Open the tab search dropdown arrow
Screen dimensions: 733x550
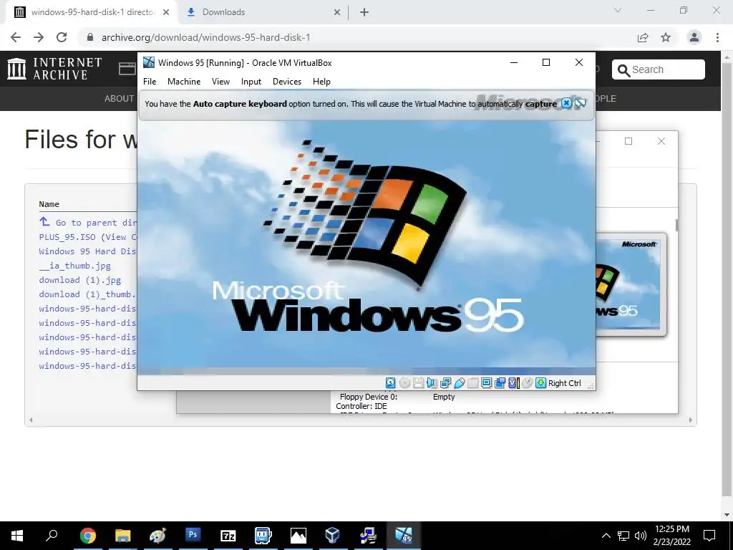coord(618,10)
